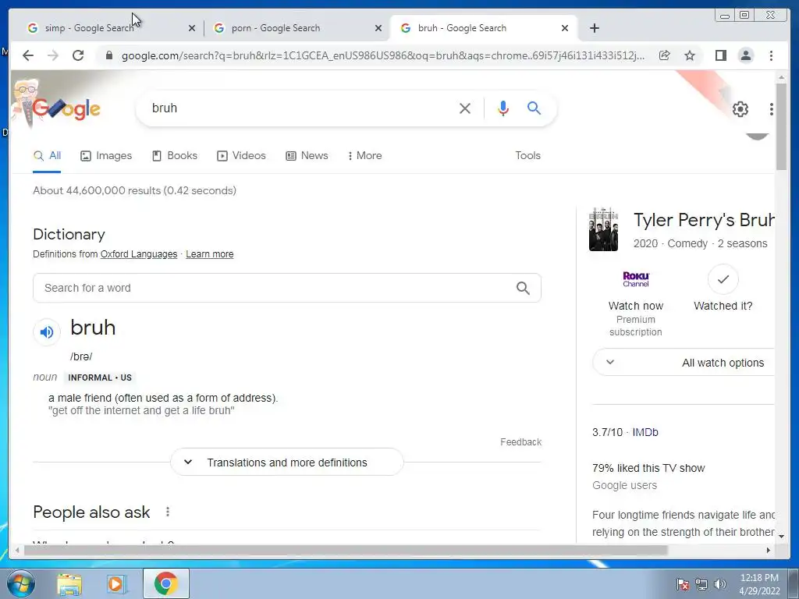Open volume speaker icon in tray
Screen dimensions: 799x599
click(x=720, y=584)
